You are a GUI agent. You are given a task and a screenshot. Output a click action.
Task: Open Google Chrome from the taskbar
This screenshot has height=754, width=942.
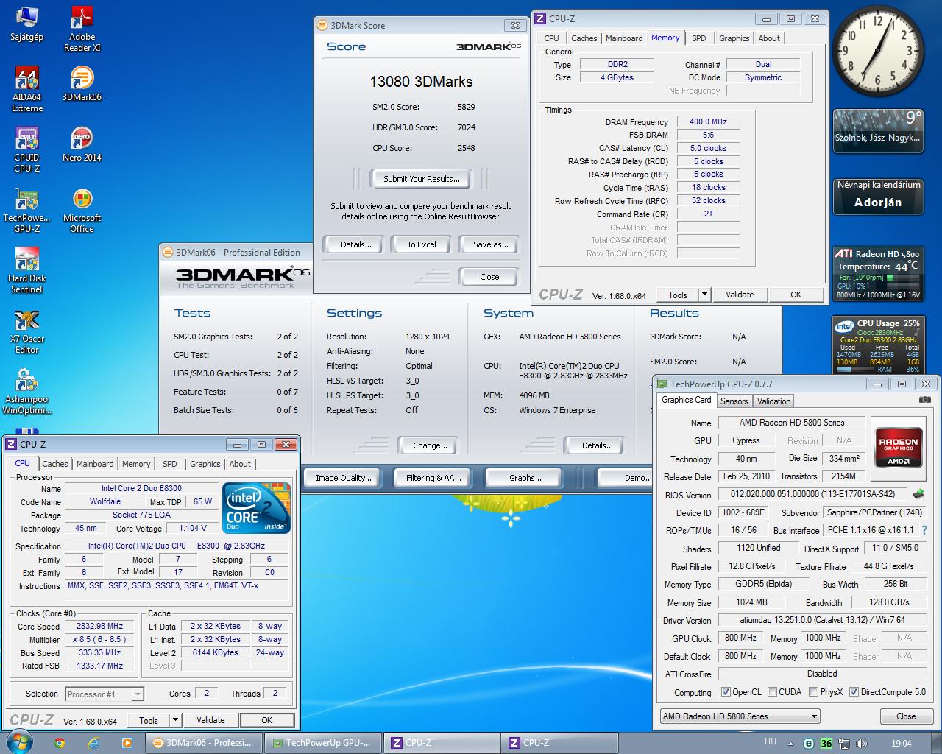(x=60, y=743)
